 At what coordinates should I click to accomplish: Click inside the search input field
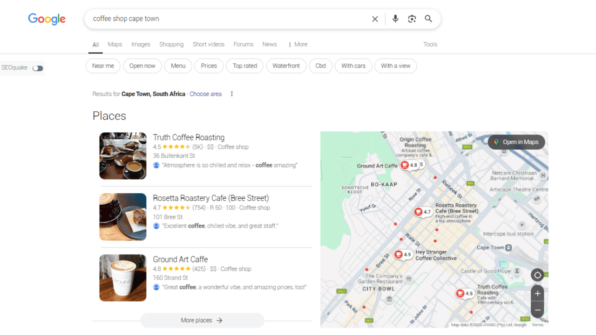pos(228,19)
